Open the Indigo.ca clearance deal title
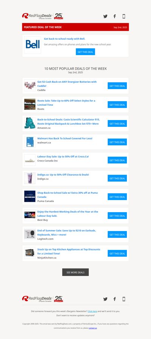 pyautogui.click(x=63, y=174)
